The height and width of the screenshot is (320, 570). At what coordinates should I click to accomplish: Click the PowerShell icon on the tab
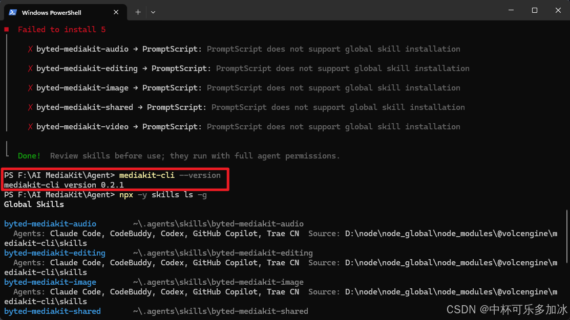click(x=13, y=12)
